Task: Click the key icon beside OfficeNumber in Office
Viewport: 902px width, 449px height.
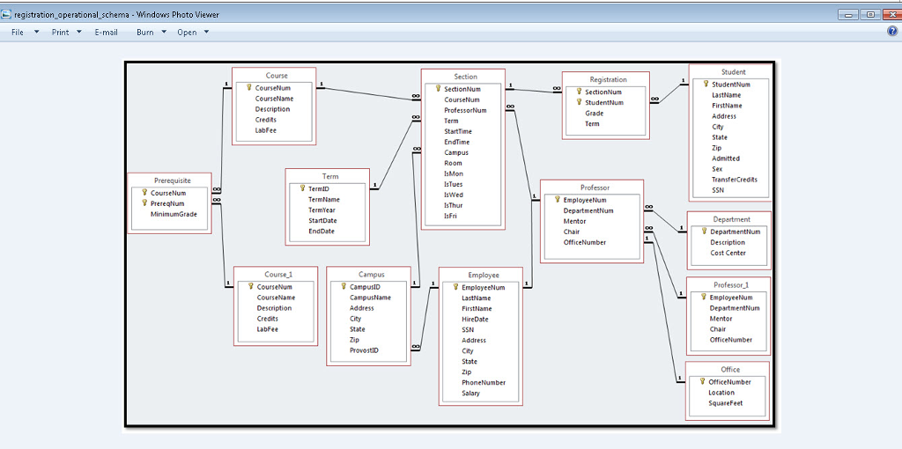Action: [702, 381]
